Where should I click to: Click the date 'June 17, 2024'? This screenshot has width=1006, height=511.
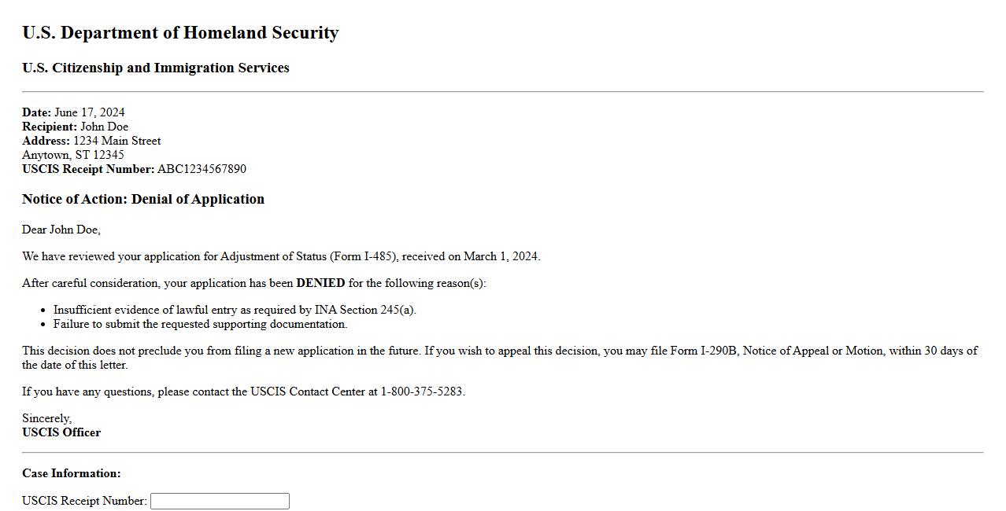89,112
